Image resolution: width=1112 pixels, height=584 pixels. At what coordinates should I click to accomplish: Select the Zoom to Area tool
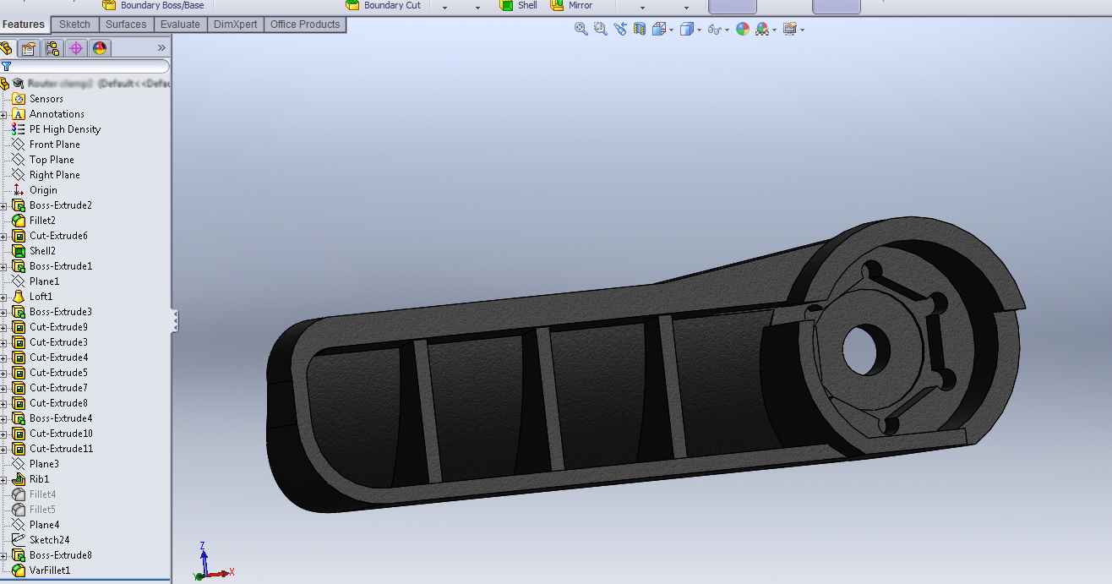pos(600,29)
